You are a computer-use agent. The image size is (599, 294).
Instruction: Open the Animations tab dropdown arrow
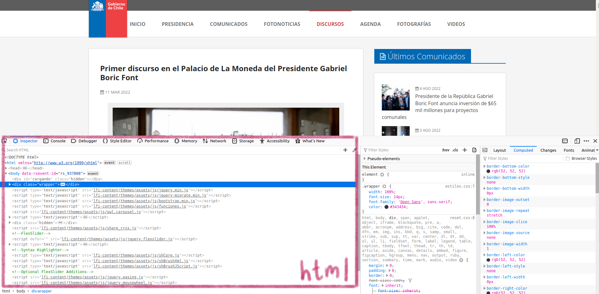pos(597,150)
